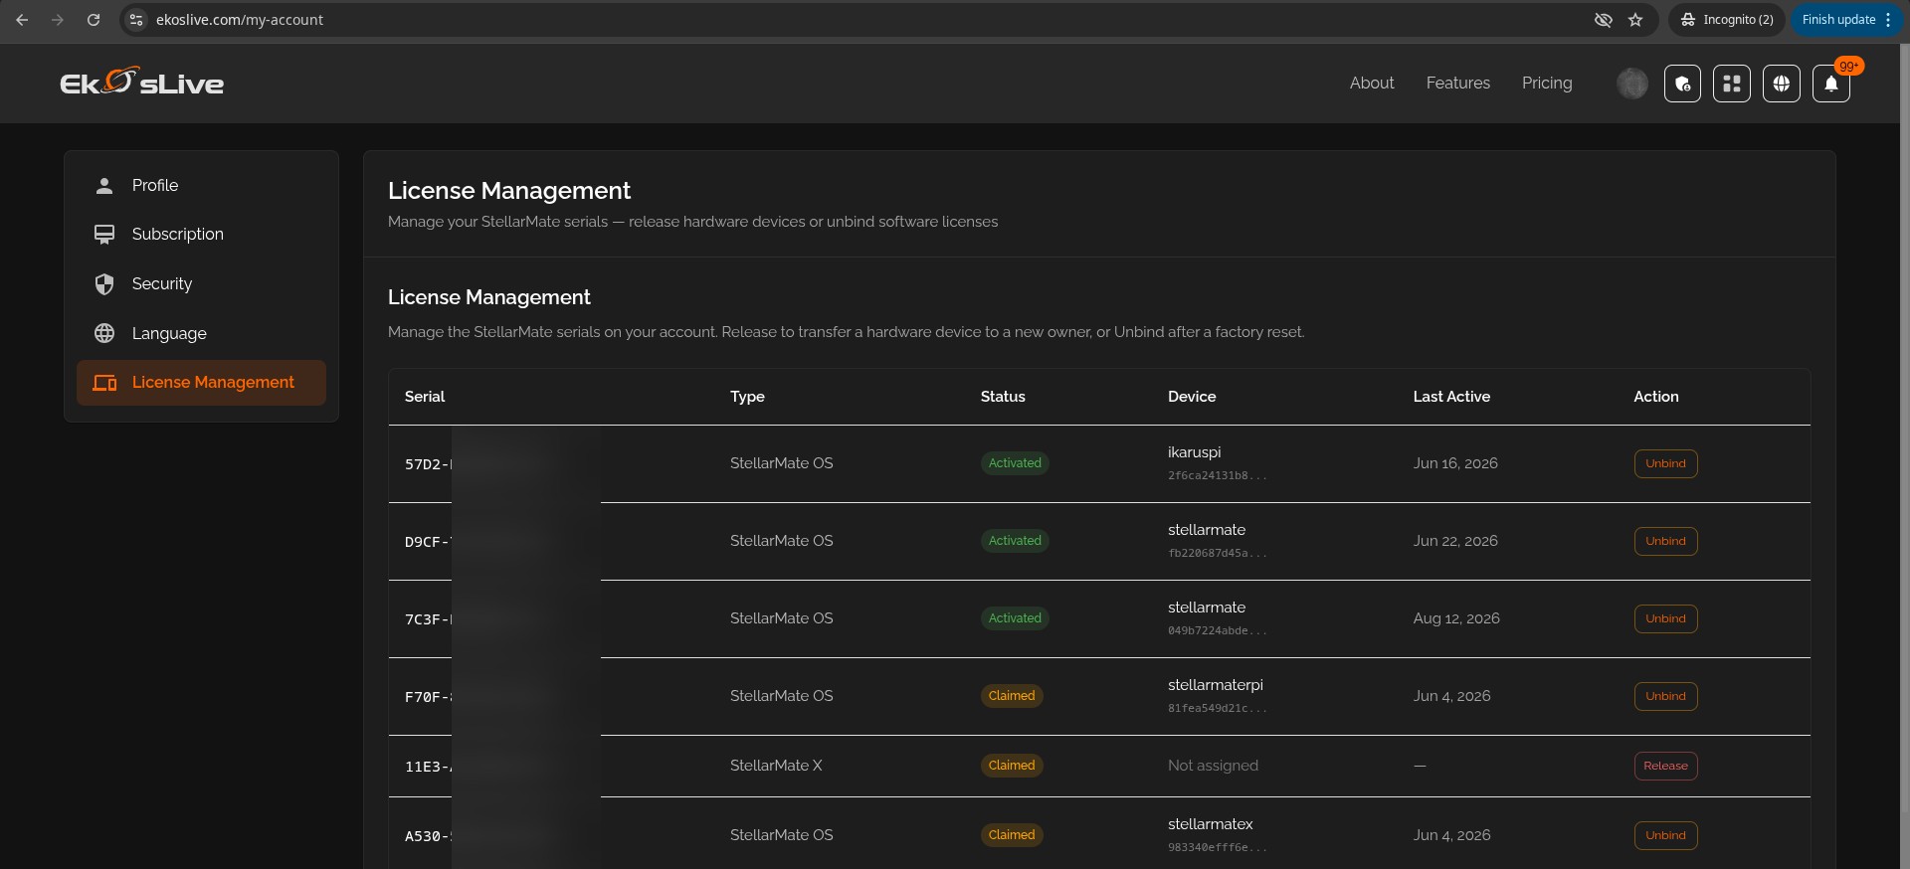Click the Status column header
Viewport: 1910px width, 869px height.
coord(1003,397)
